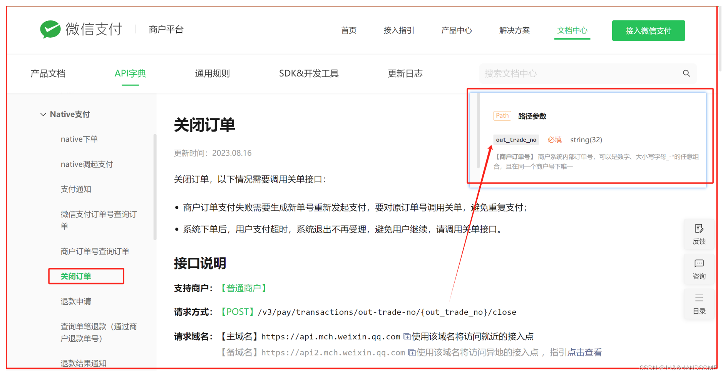Viewport: 723px width, 374px height.
Task: Switch to the SDK&开发工具 tab
Action: [309, 73]
